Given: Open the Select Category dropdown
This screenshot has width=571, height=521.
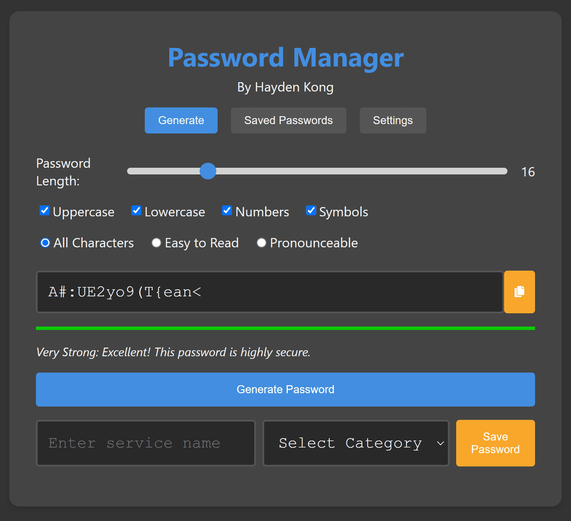Looking at the screenshot, I should point(355,443).
